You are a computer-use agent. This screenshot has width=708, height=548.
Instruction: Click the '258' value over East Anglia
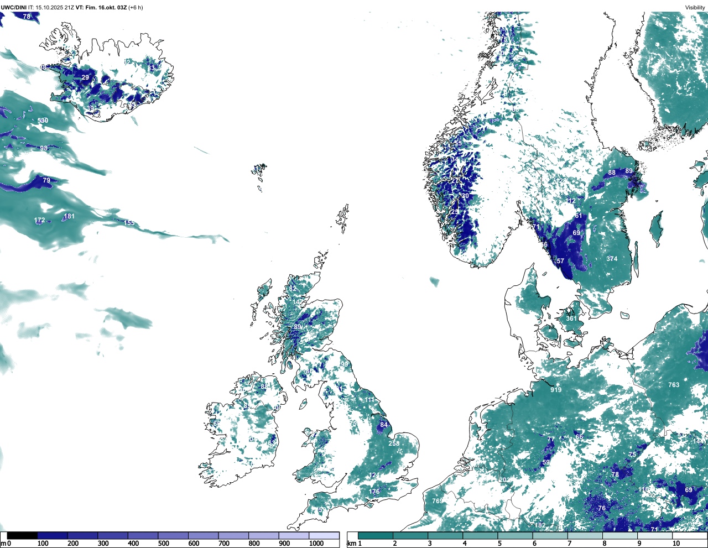click(394, 443)
